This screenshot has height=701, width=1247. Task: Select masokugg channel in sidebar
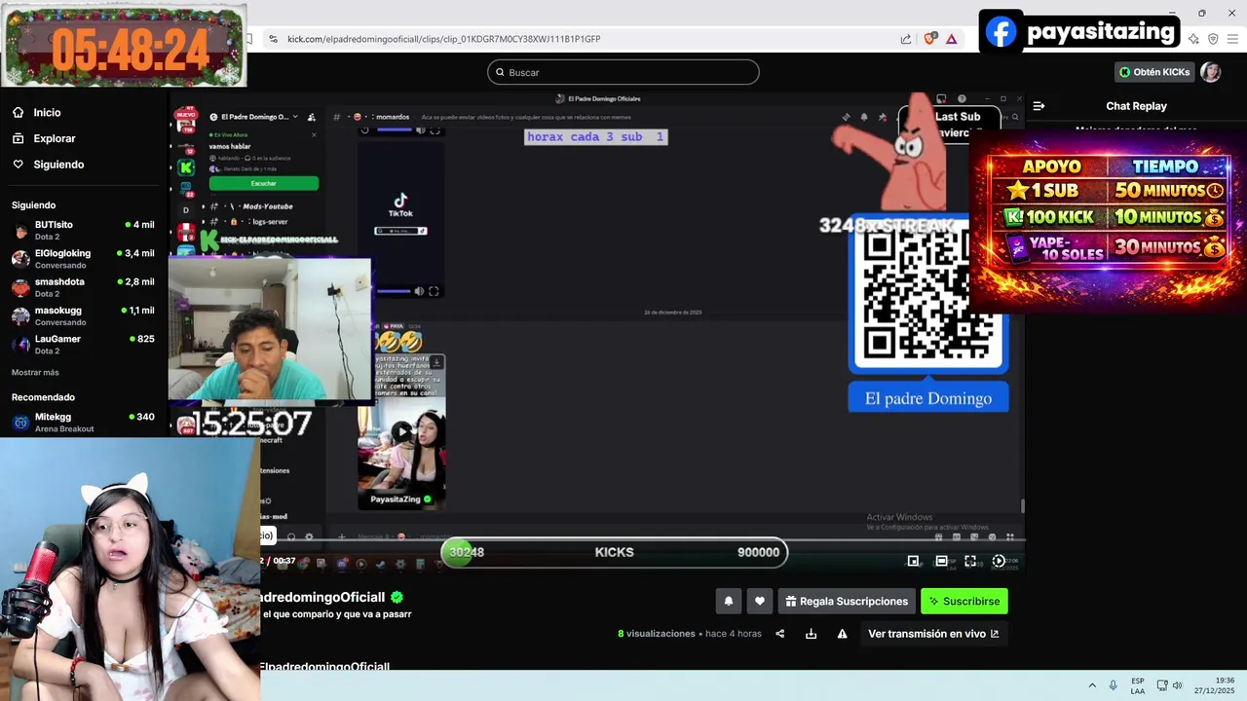tap(83, 315)
